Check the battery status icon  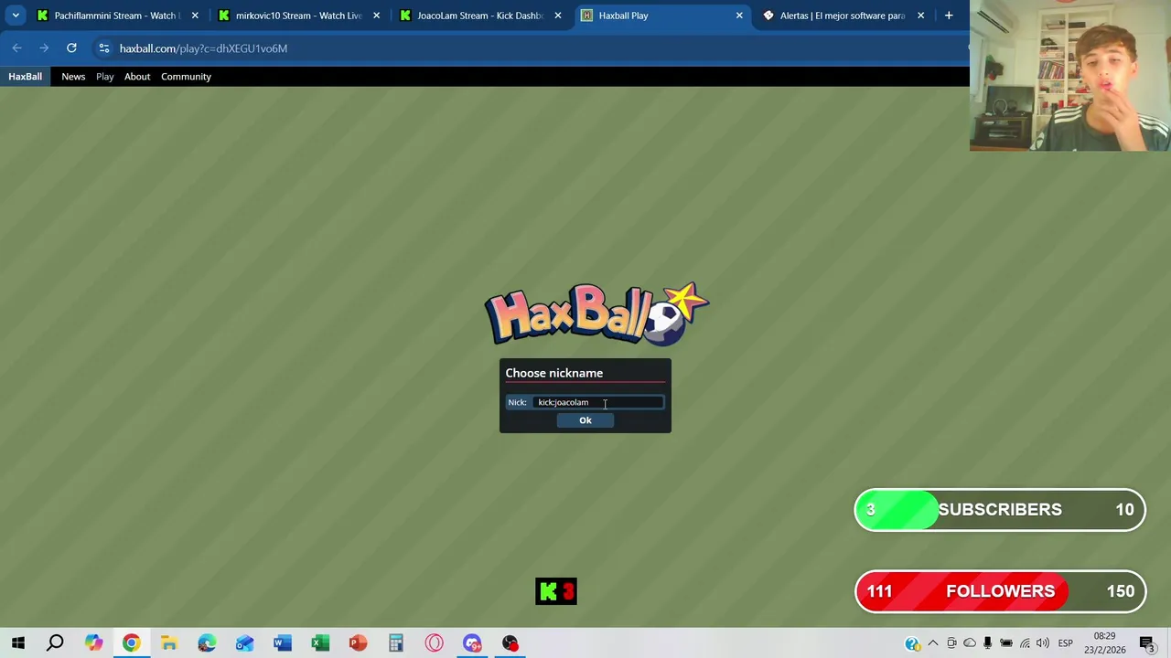click(1006, 643)
